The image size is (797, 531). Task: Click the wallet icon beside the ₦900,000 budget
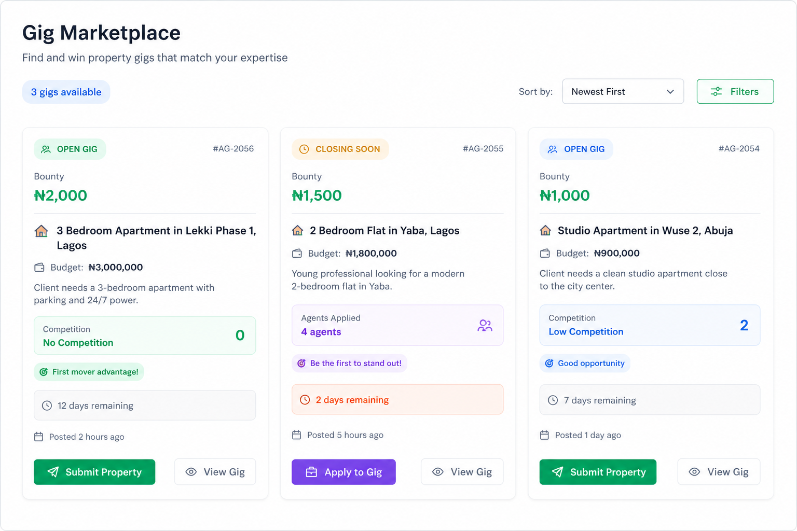click(x=545, y=254)
